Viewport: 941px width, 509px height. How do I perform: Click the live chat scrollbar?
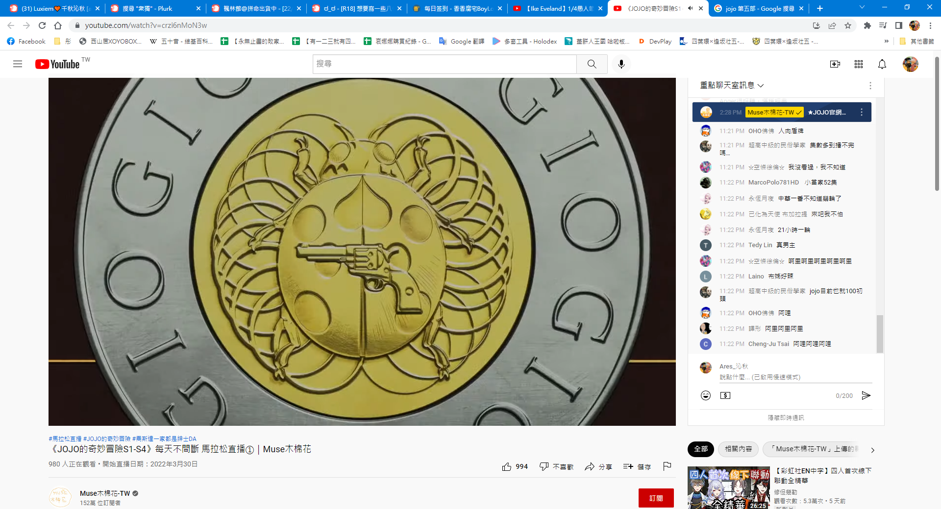(x=880, y=334)
